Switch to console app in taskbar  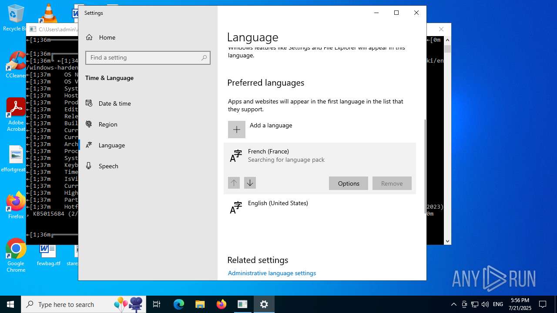click(242, 304)
